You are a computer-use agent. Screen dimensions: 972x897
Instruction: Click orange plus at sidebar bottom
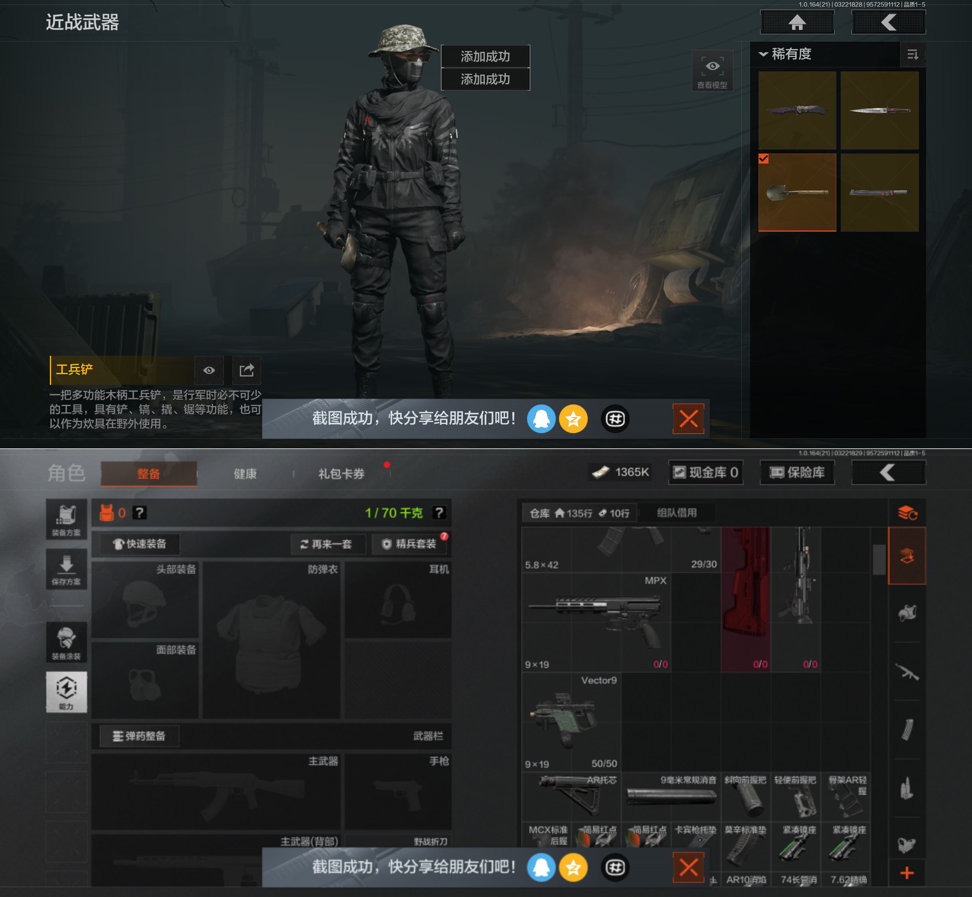click(907, 873)
